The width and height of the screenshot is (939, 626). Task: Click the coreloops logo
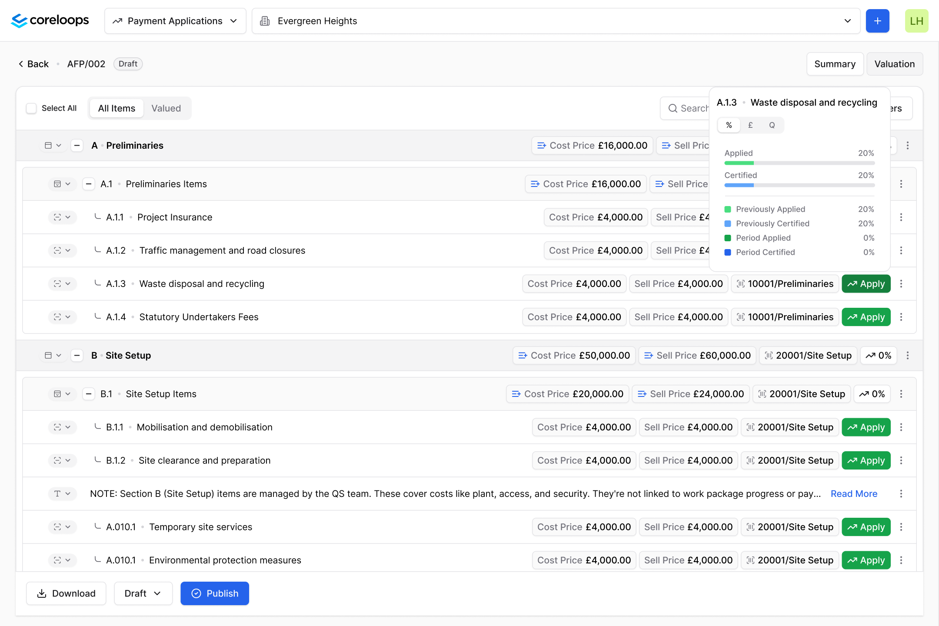pos(50,20)
